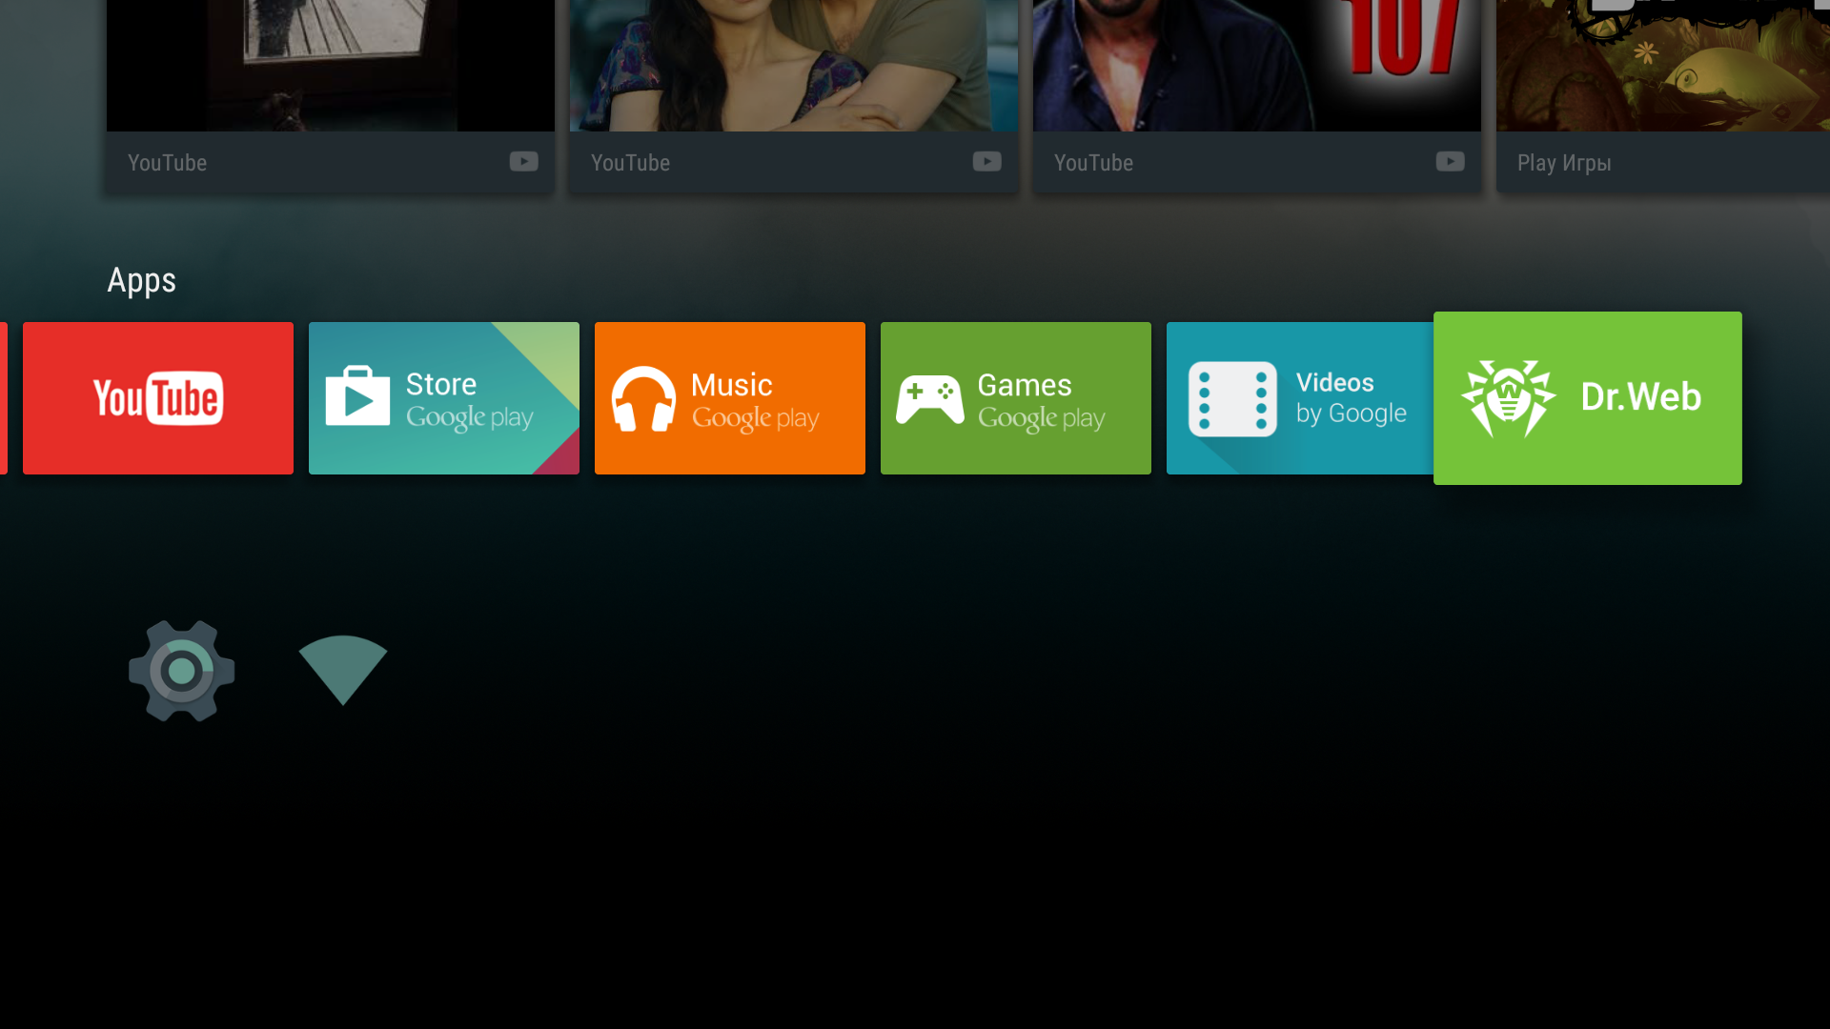1830x1029 pixels.
Task: Select the first YouTube recommendation card
Action: click(x=331, y=96)
